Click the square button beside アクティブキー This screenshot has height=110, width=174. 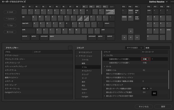point(70,48)
